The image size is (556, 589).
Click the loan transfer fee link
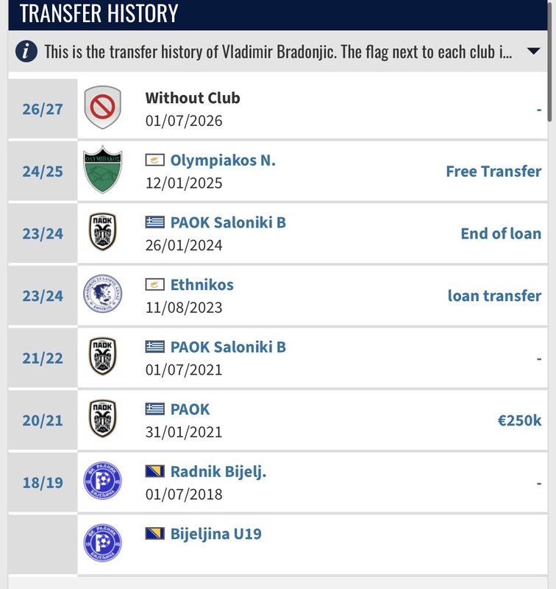(494, 296)
